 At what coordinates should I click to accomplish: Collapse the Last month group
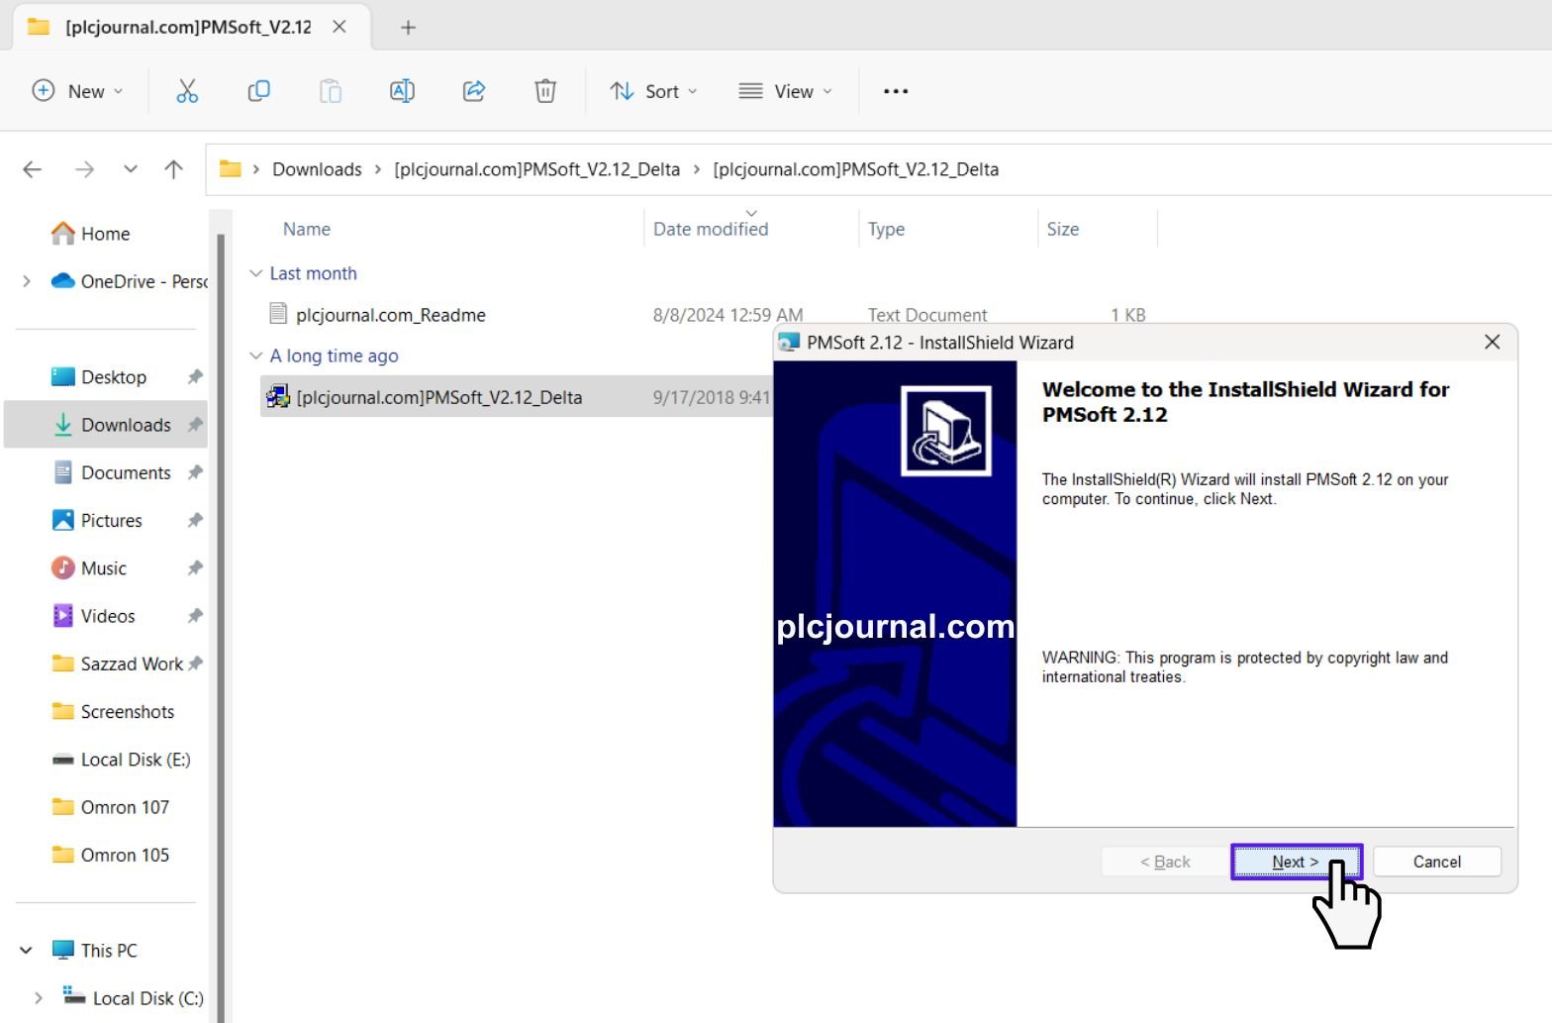pos(256,273)
